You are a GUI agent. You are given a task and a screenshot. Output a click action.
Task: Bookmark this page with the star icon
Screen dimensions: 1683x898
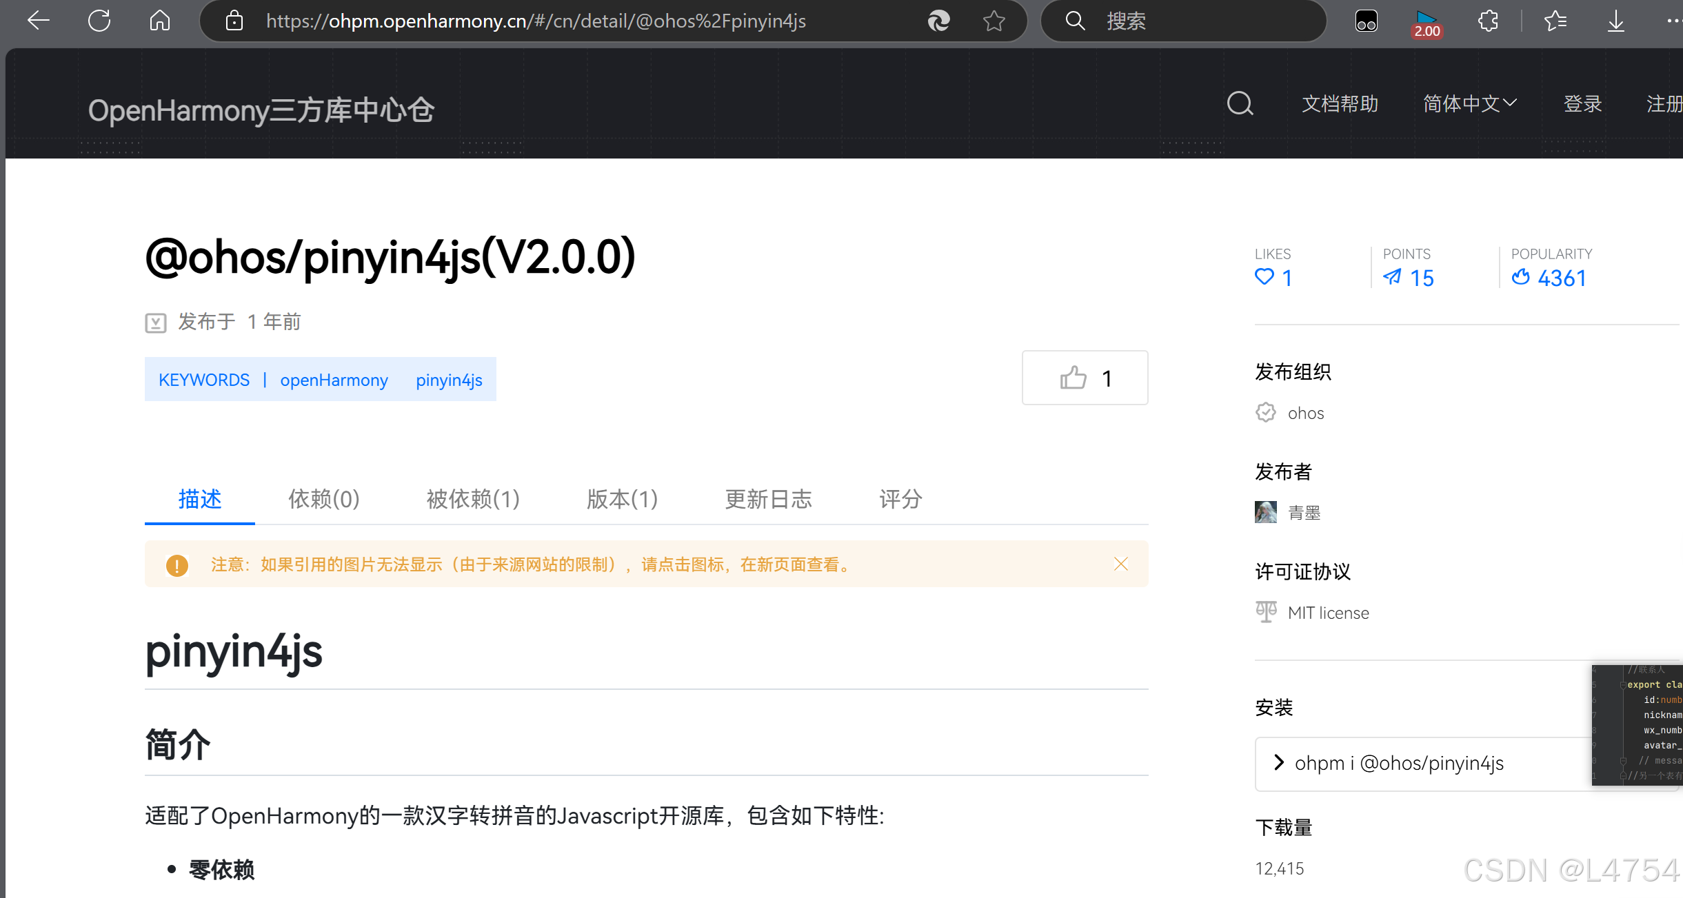(994, 21)
